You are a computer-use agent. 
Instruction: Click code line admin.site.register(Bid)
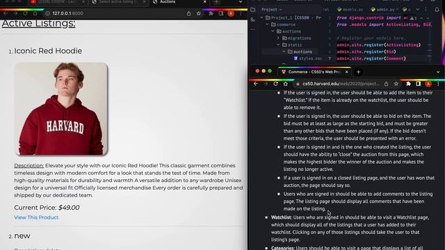pyautogui.click(x=366, y=52)
